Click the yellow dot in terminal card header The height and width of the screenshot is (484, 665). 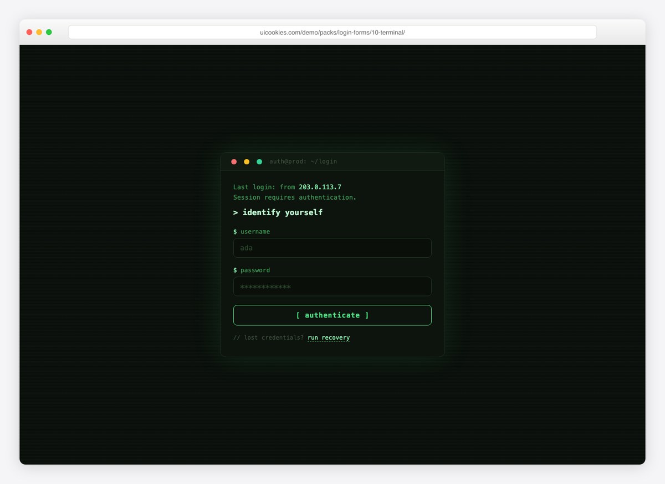[x=247, y=162]
